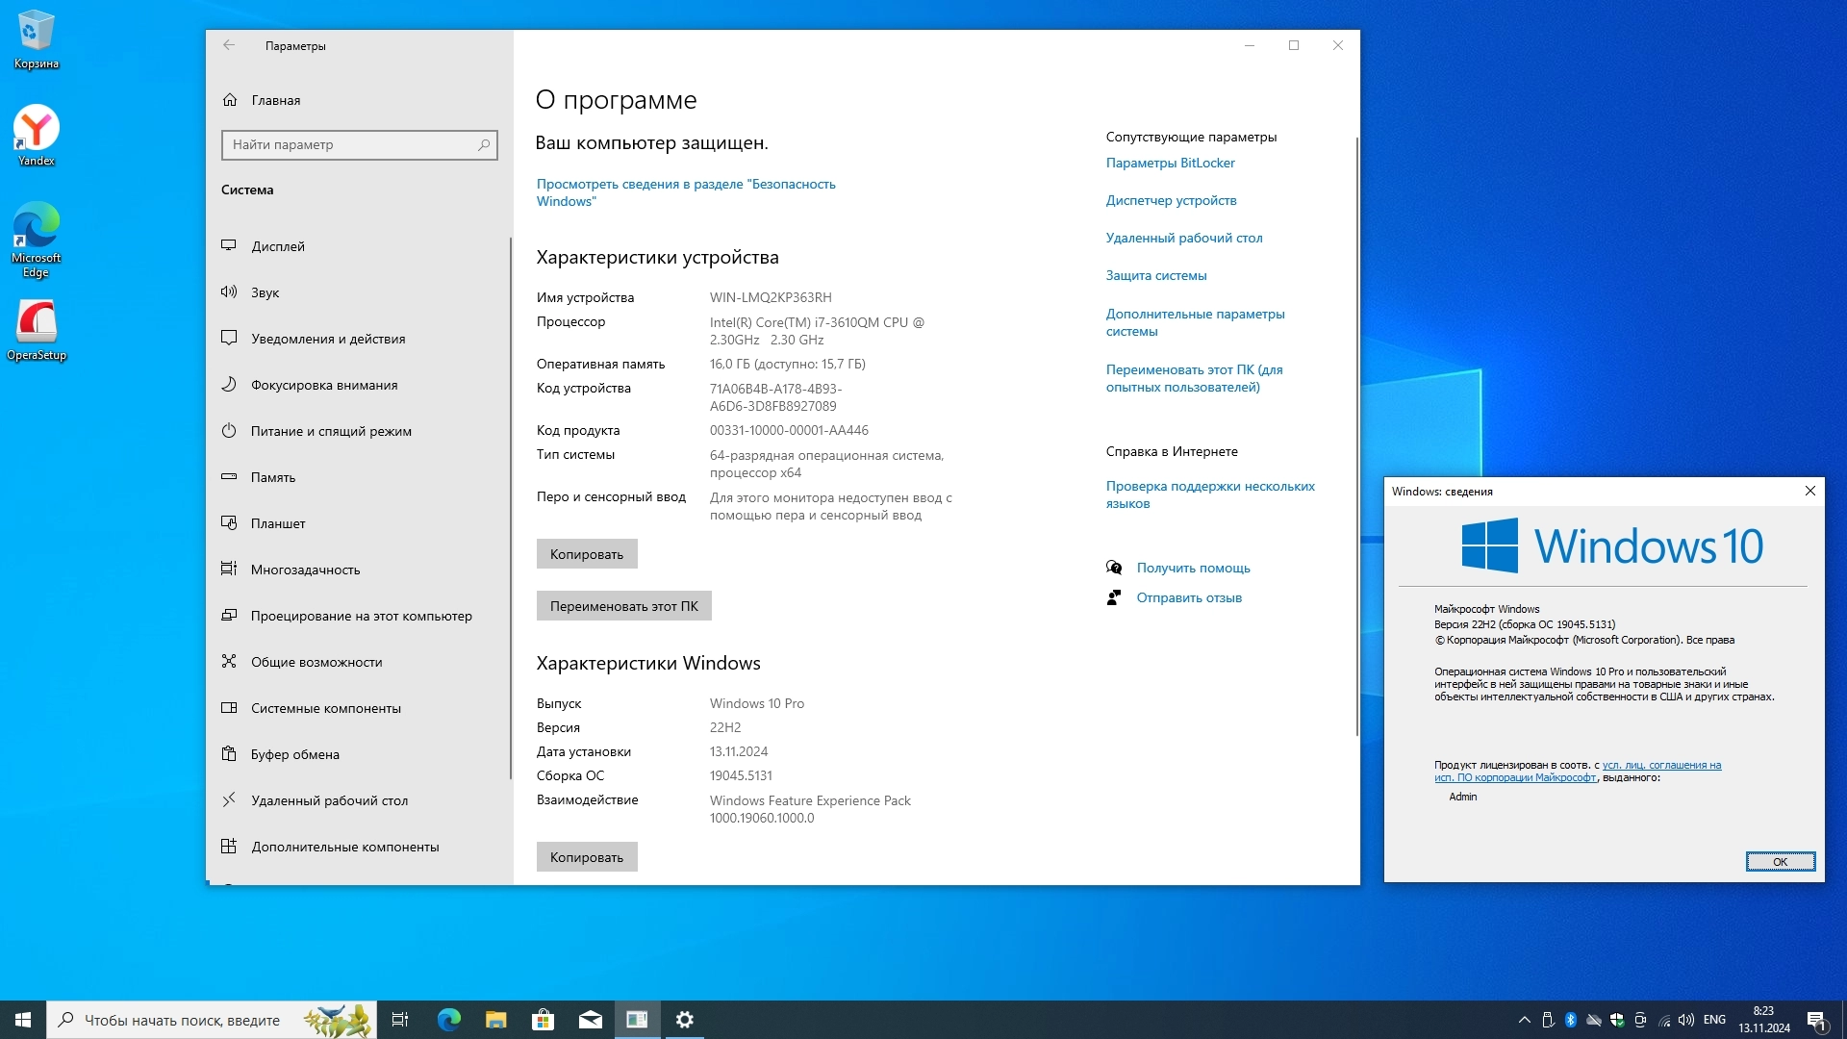The image size is (1847, 1039).
Task: Select Tablet (Планшет) menu item
Action: [x=277, y=523]
